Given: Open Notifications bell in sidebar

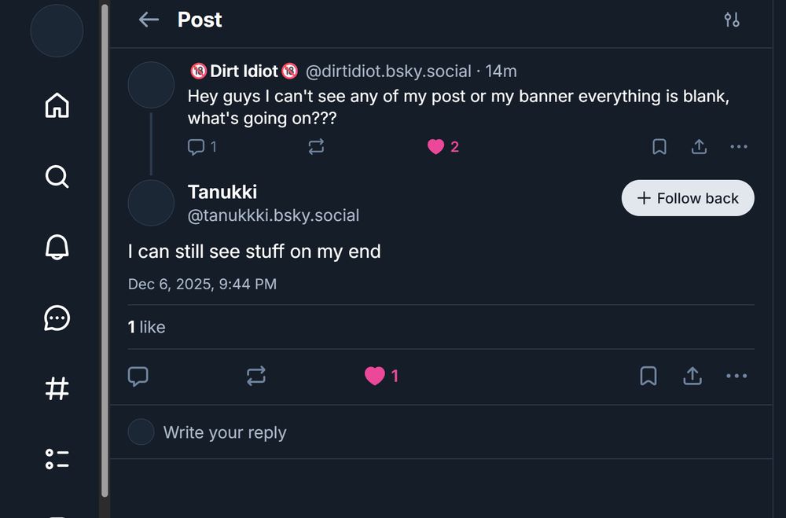Looking at the screenshot, I should (57, 247).
